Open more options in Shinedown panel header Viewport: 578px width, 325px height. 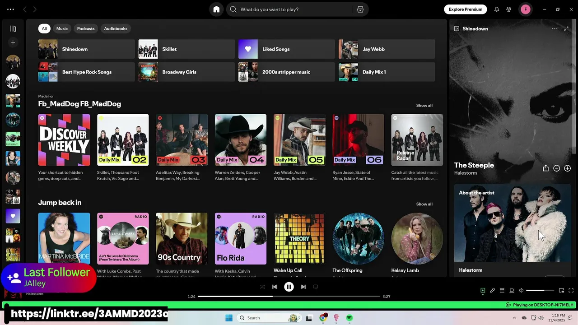point(554,28)
